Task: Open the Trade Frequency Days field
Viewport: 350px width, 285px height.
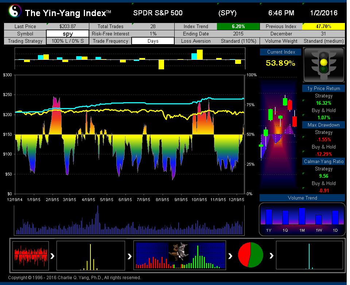Action: pyautogui.click(x=153, y=41)
